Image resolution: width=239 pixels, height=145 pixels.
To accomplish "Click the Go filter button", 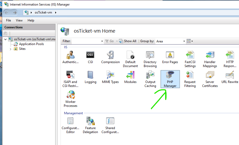I will 110,41.
